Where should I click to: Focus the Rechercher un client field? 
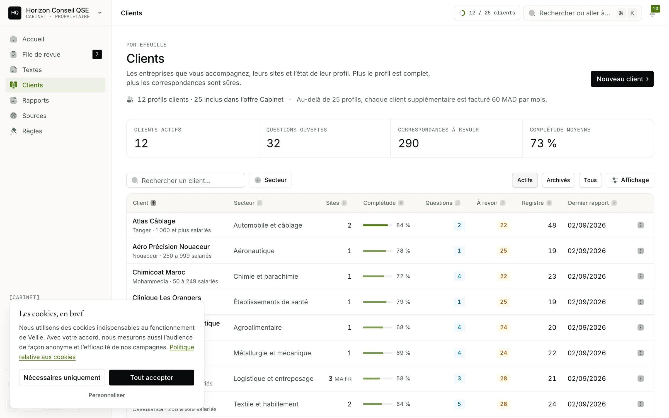[x=186, y=180]
